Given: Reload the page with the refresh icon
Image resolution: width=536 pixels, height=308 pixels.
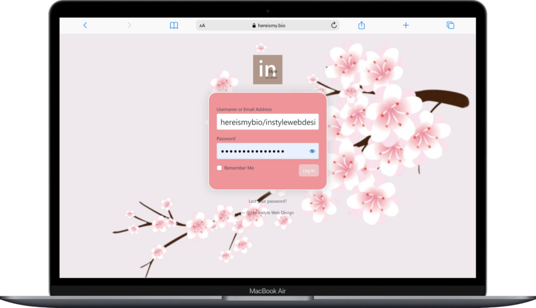Looking at the screenshot, I should pos(333,25).
